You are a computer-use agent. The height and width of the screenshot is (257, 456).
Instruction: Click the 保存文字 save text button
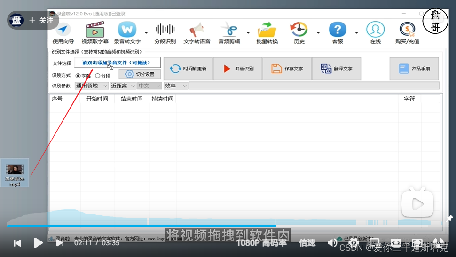click(287, 69)
